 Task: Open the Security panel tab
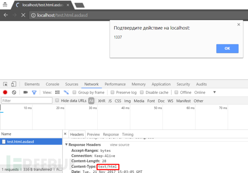tap(183, 84)
